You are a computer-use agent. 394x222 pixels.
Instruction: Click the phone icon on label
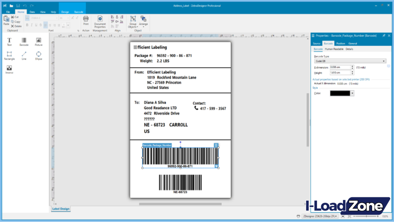tap(196, 108)
